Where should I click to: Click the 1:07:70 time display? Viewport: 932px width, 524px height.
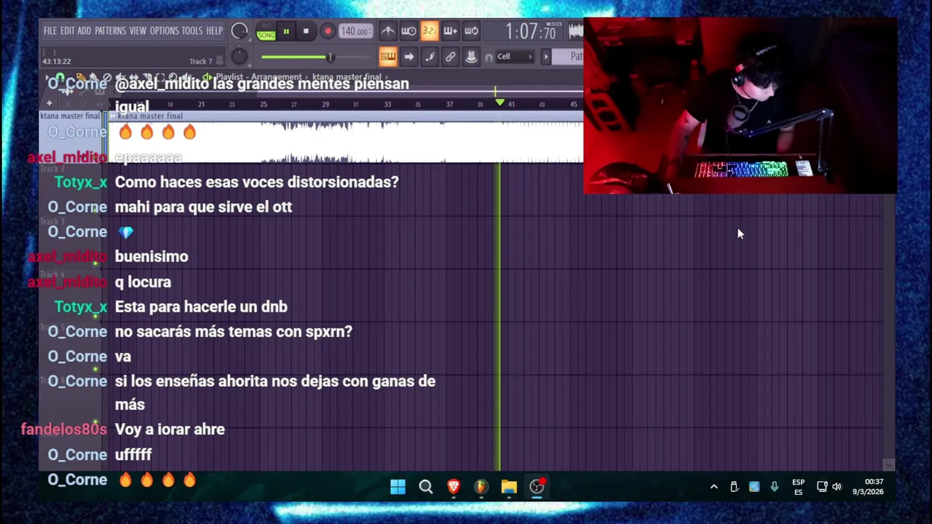click(531, 31)
